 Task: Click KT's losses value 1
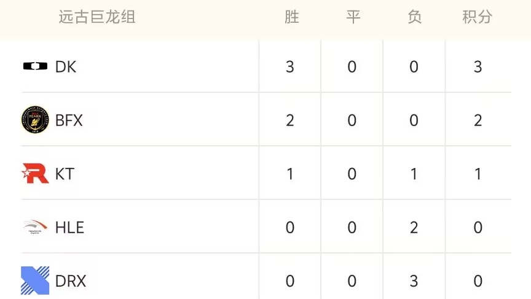point(414,174)
